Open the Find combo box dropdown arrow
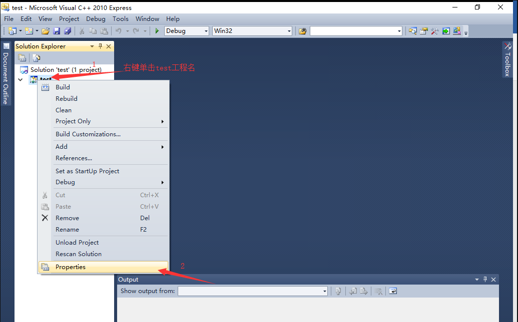Viewport: 518px width, 322px height. coord(399,31)
